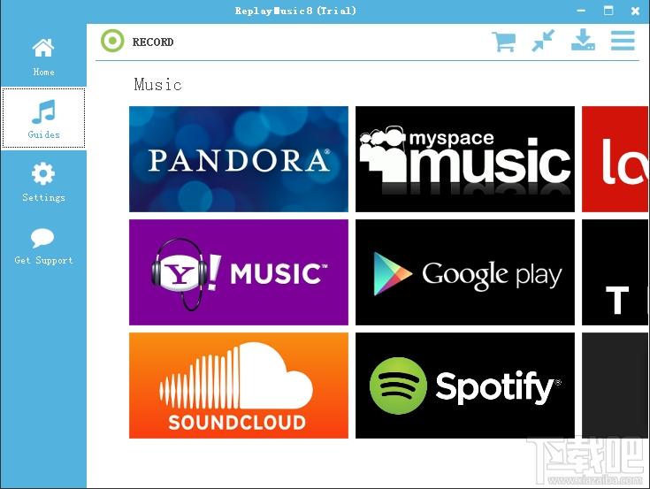Screen dimensions: 650x489
Task: Minimize the Replay Music window
Action: 581,11
